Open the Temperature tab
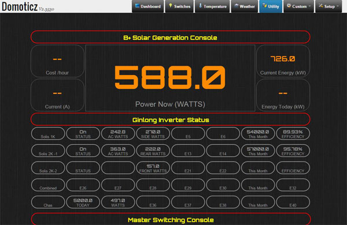Image resolution: width=347 pixels, height=225 pixels. click(x=212, y=6)
